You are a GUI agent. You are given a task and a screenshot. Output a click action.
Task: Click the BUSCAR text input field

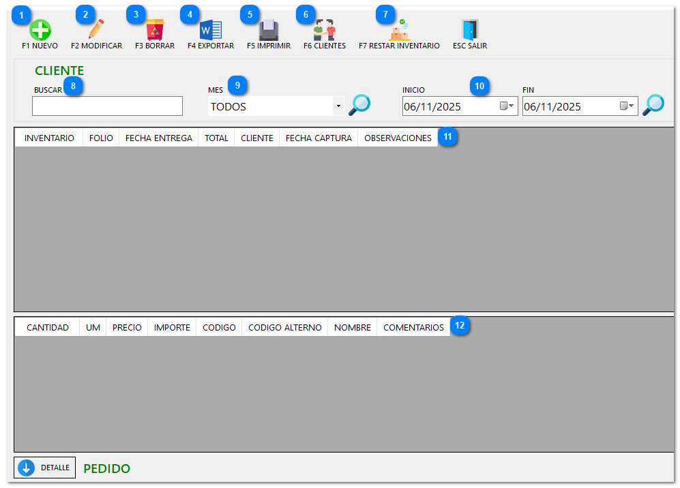pos(107,106)
